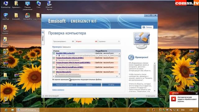Open File Explorer from the taskbar
Screen dimensions: 199x112
coord(12,110)
